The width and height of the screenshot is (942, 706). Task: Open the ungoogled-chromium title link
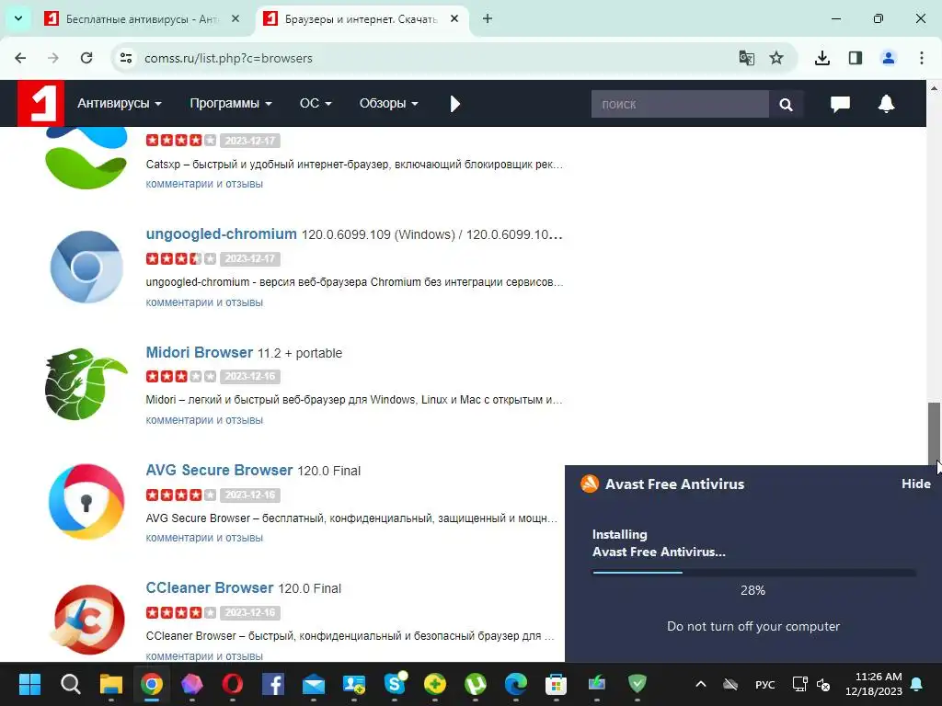point(221,233)
